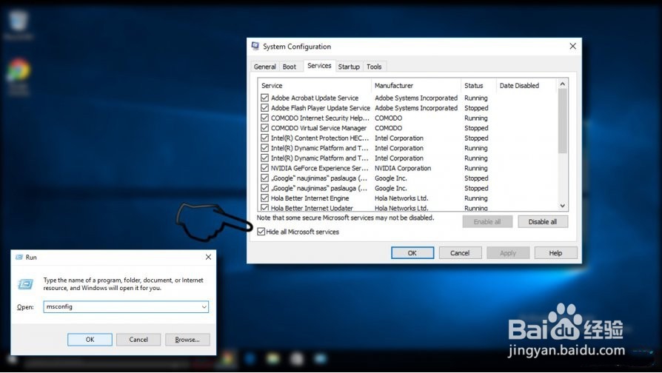The width and height of the screenshot is (662, 373).
Task: Click the scroll down arrow of services list
Action: click(x=562, y=206)
